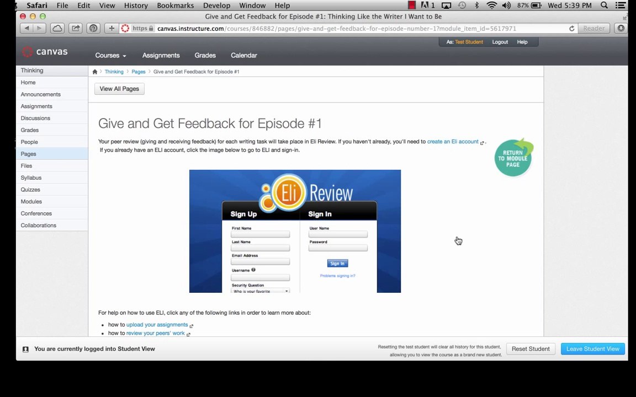
Task: Click the battery status icon
Action: pos(536,6)
